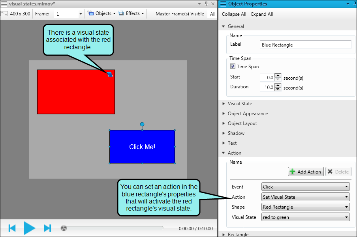Click Expand All in Object Properties

262,14
